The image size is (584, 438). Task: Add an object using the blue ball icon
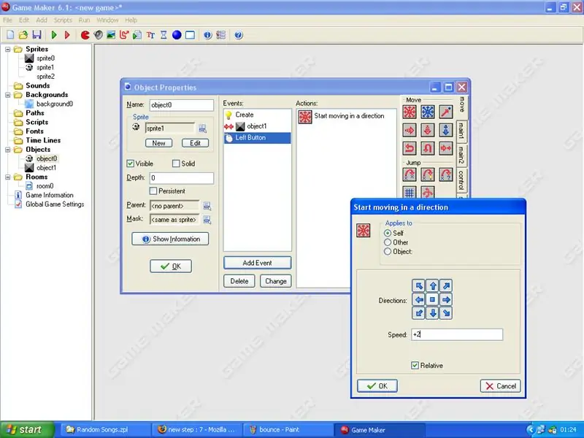point(177,35)
